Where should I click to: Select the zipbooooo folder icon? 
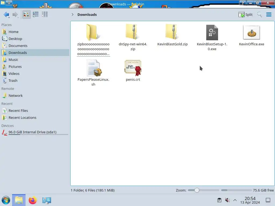pos(93,32)
